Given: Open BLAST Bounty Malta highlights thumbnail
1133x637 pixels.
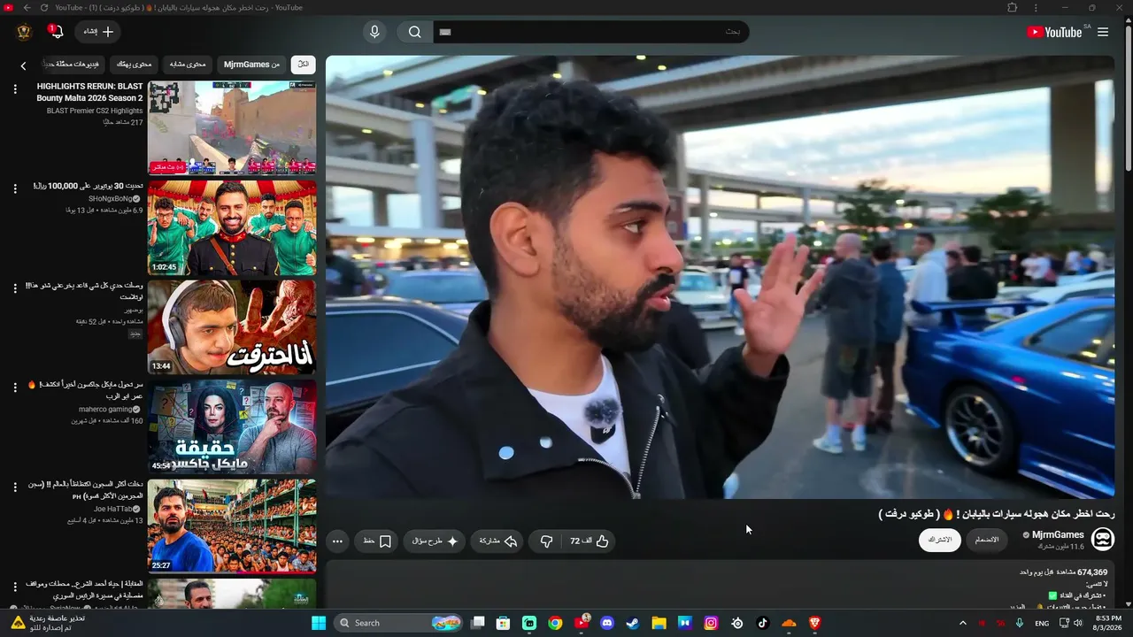Looking at the screenshot, I should pos(232,128).
